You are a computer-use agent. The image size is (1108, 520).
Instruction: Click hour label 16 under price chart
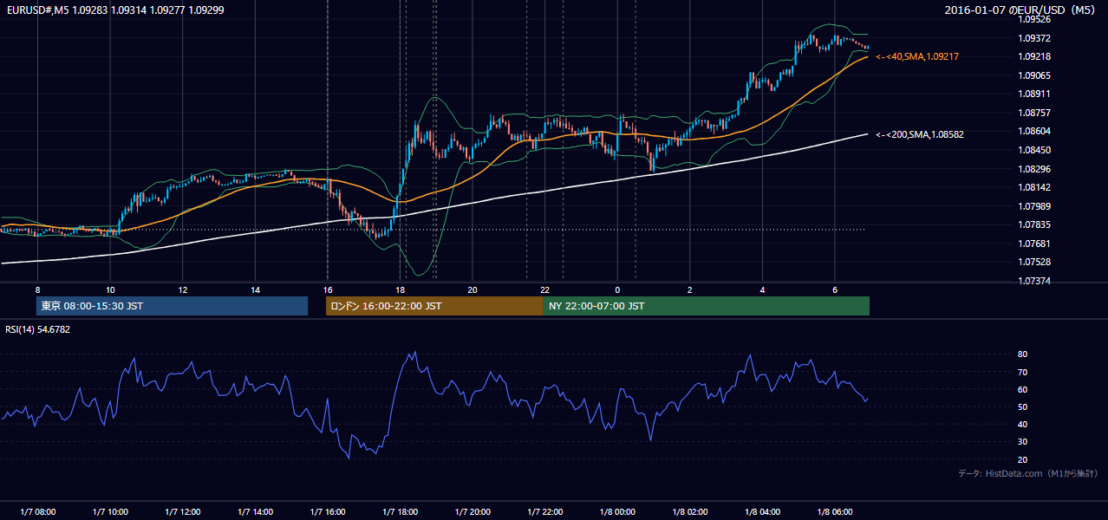[x=328, y=289]
